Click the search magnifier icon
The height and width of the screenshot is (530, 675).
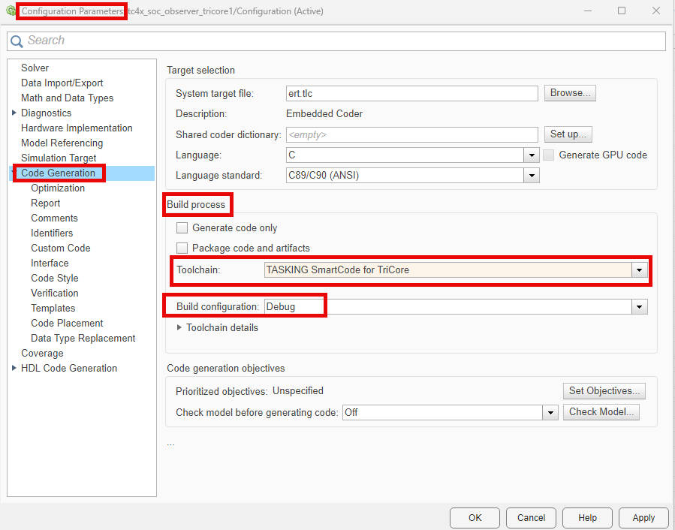click(x=17, y=40)
